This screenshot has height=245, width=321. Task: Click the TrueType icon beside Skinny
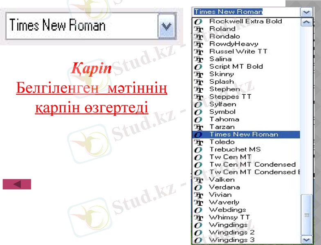(x=198, y=74)
